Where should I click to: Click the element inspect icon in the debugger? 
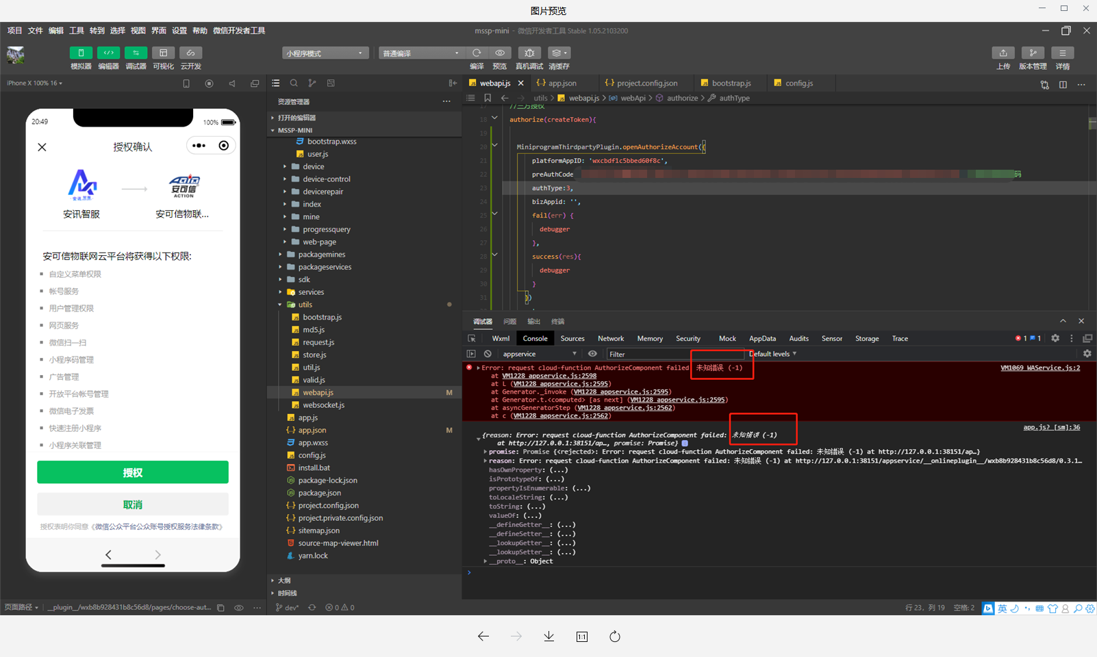coord(472,338)
